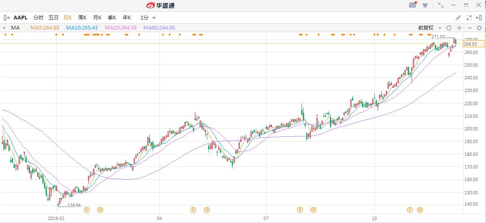Switch to the 分时 intraday tab
Image resolution: width=486 pixels, height=223 pixels.
click(38, 18)
